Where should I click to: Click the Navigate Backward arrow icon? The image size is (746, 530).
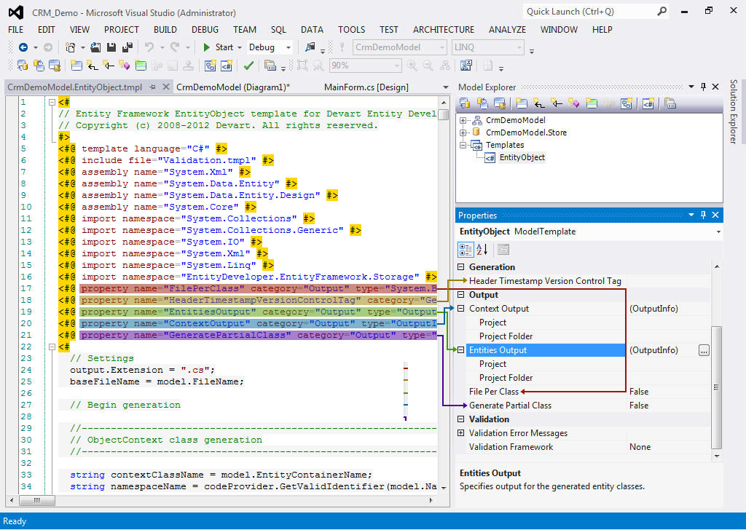23,47
